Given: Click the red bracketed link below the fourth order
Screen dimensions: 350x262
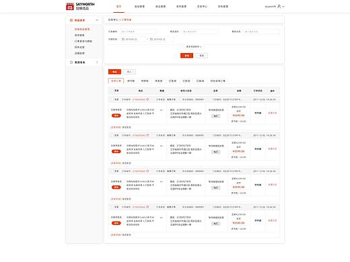Looking at the screenshot, I should [116, 234].
